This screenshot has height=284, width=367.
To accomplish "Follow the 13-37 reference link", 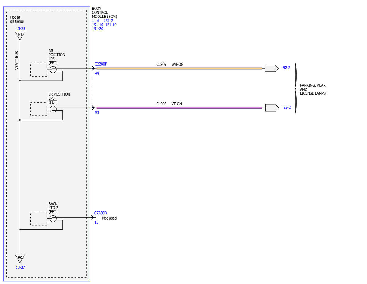I will click(x=20, y=267).
